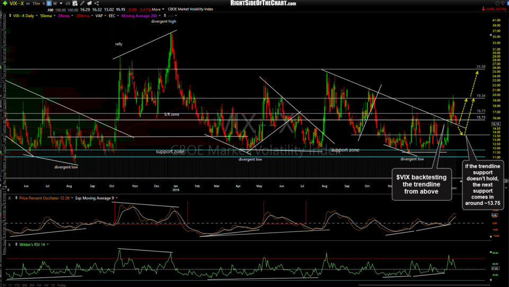Switch to the h hourly timeframe
This screenshot has height=287, width=509.
tap(43, 4)
